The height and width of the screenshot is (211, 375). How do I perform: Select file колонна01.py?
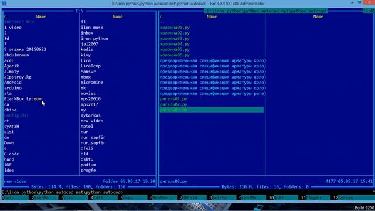pyautogui.click(x=175, y=28)
